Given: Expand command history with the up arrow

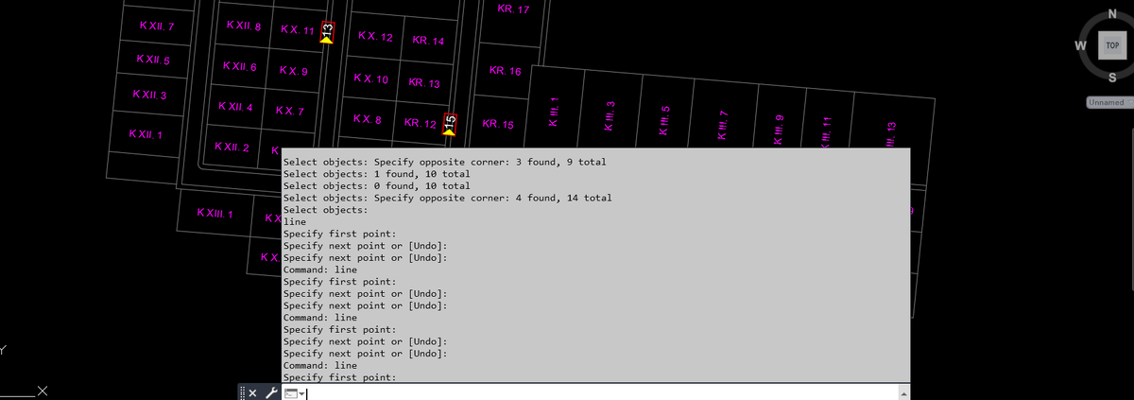Looking at the screenshot, I should tap(904, 393).
